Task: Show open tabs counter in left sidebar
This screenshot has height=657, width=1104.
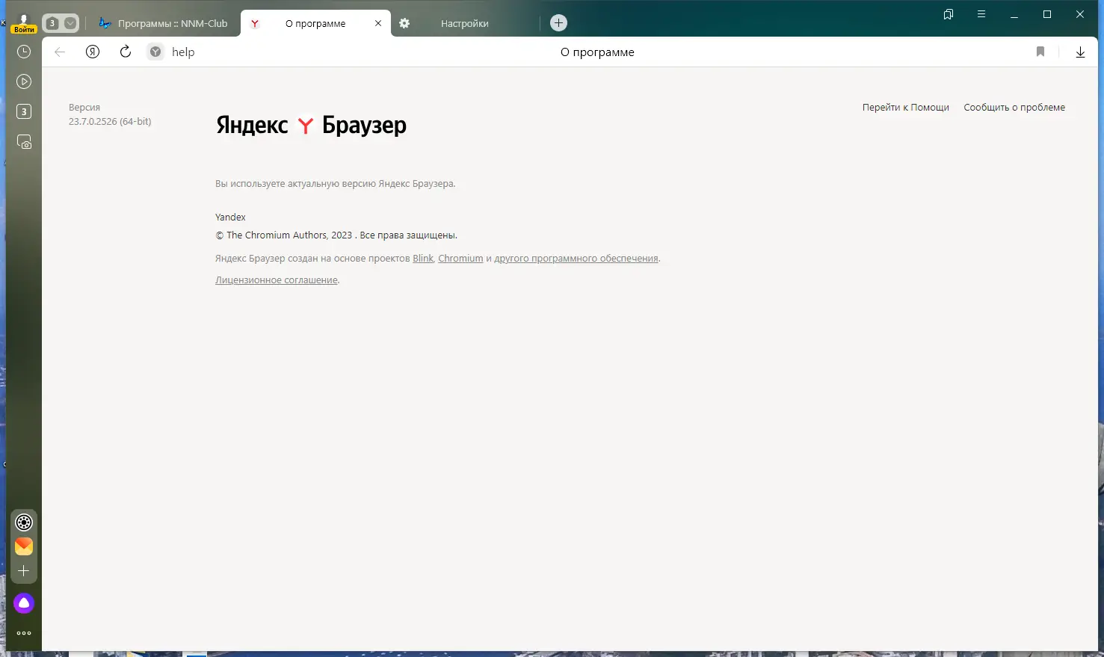Action: click(x=24, y=111)
